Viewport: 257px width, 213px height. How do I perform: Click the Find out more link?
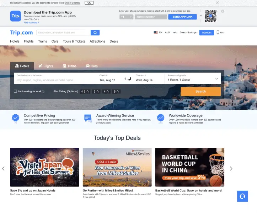click(x=31, y=23)
